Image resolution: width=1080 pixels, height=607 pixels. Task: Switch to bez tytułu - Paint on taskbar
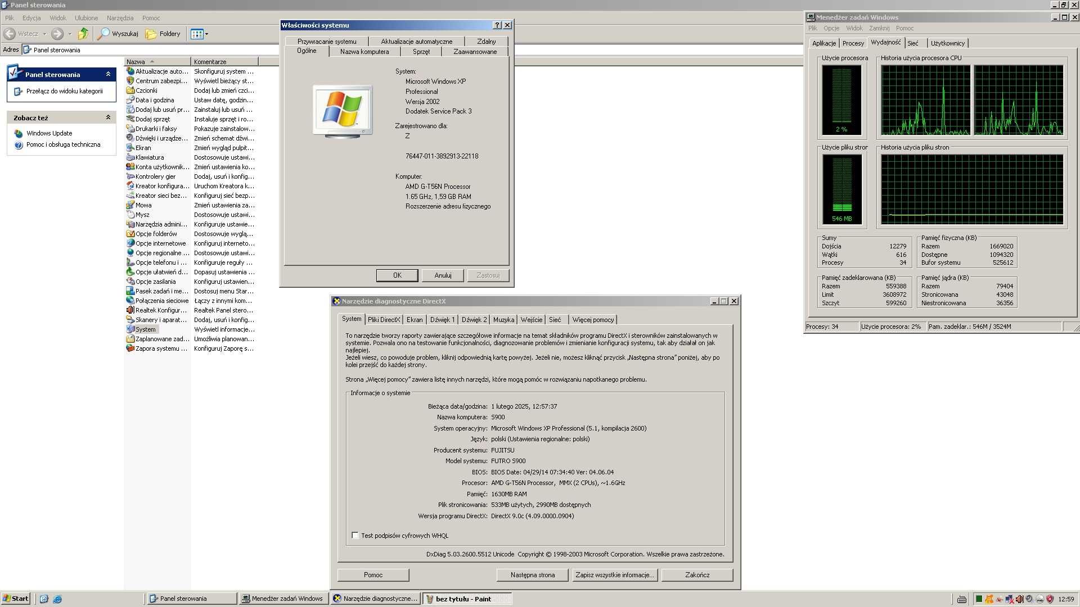point(467,599)
